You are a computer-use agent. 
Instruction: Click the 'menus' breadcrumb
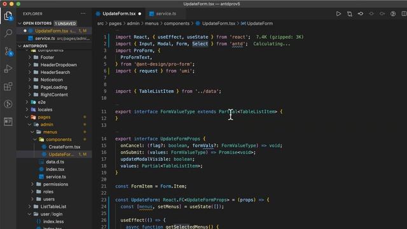pyautogui.click(x=151, y=24)
